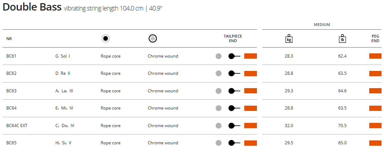
Task: Click the orange peg end swatch for BC65
Action: coord(375,143)
